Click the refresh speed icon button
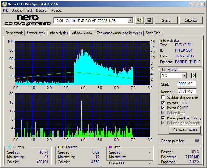207x168 pixels. point(194,75)
